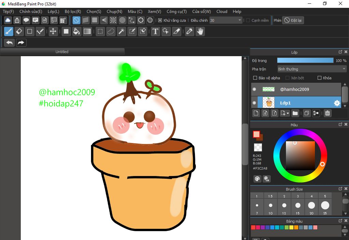Screen dimensions: 349x240
Task: Turn snap off with the circle-slash icon
Action: point(76,20)
